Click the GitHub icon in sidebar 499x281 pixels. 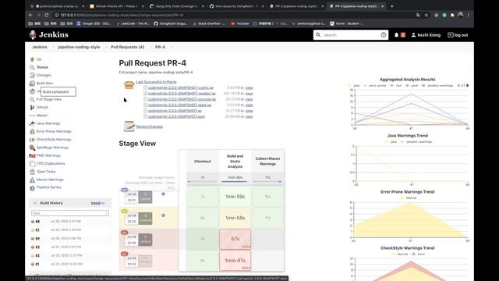click(32, 108)
